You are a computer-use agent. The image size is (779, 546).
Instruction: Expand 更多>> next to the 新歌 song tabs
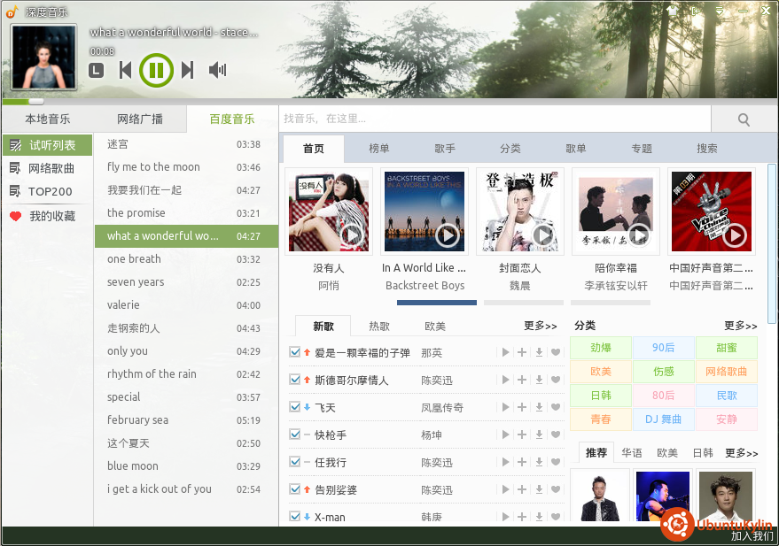pos(541,326)
